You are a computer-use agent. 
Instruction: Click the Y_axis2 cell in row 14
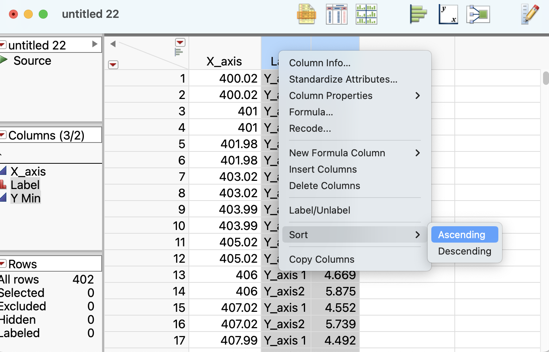click(286, 291)
